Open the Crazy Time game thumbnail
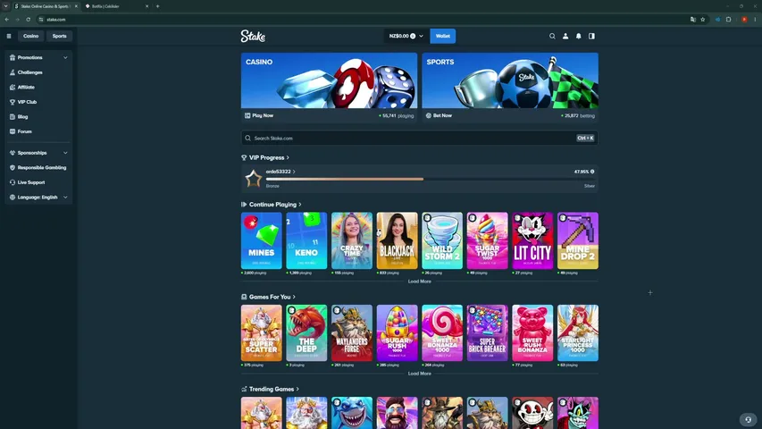The width and height of the screenshot is (762, 429). pyautogui.click(x=352, y=240)
